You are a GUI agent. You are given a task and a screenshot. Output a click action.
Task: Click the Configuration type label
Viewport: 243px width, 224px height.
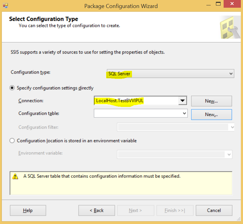[30, 72]
